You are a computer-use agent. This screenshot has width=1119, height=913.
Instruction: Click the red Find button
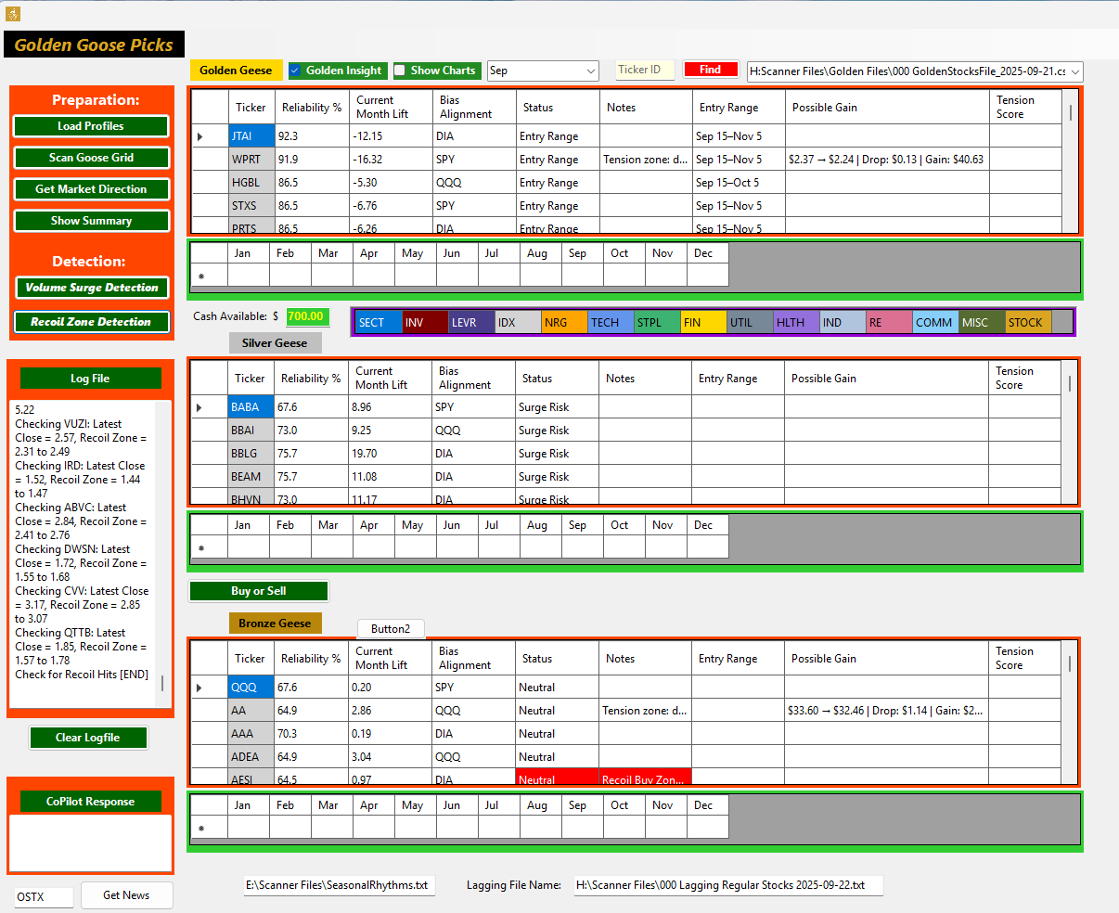tap(711, 70)
